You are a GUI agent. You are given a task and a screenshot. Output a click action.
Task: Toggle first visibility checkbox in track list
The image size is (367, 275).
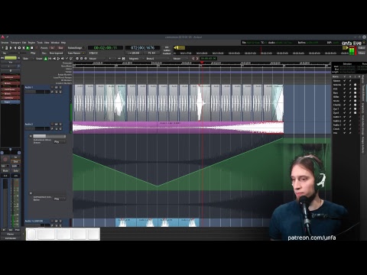click(344, 80)
